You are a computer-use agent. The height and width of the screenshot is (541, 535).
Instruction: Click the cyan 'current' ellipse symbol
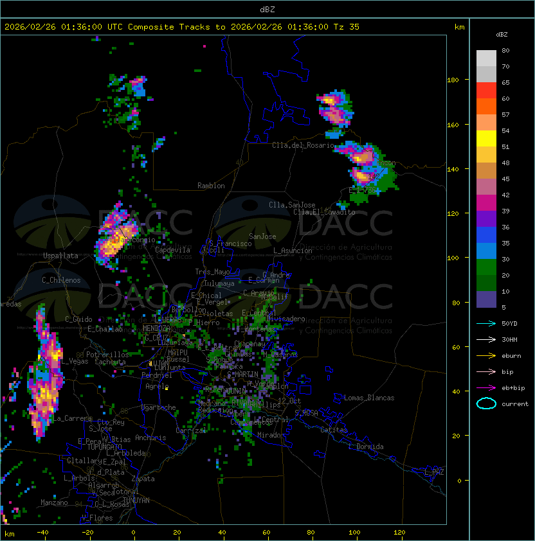[486, 404]
